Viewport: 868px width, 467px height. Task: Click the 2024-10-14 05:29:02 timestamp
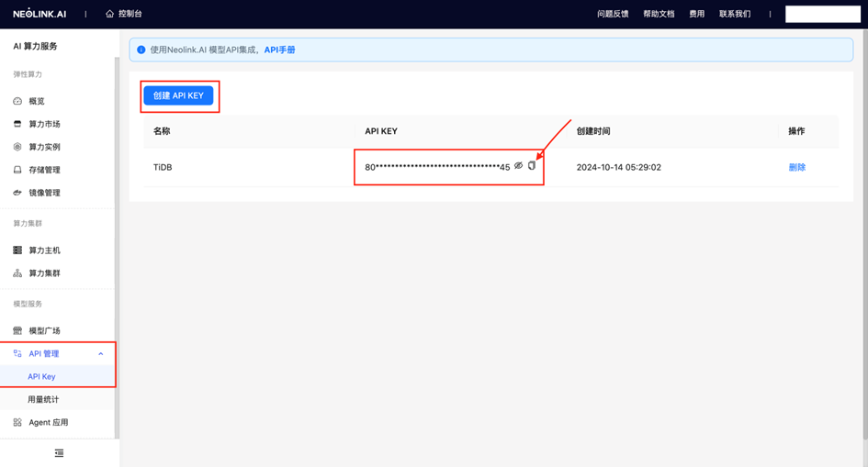[x=618, y=168]
